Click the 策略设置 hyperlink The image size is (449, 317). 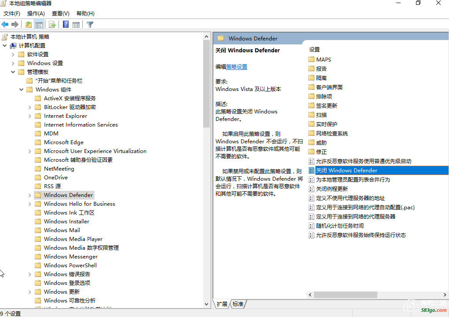(237, 67)
